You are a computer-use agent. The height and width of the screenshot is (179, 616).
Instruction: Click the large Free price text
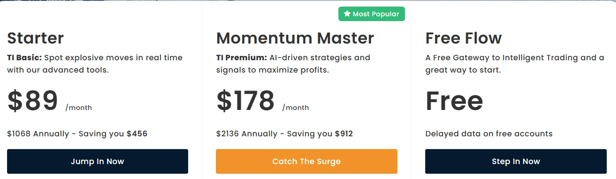[x=454, y=101]
